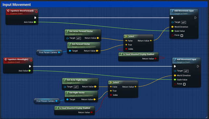The width and height of the screenshot is (209, 119).
Task: Click Target pin of Get Forward Vector node
Action: (70, 51)
